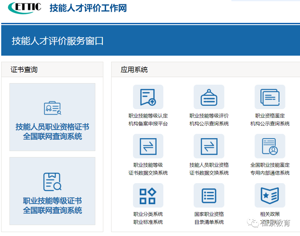Screen dimensions: 300x236
Task: Open the 职业分类系统 text link
Action: 148,214
